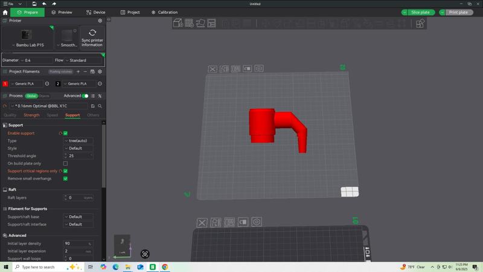The image size is (483, 272).
Task: Click the Add plate grid icon
Action: pos(189,23)
